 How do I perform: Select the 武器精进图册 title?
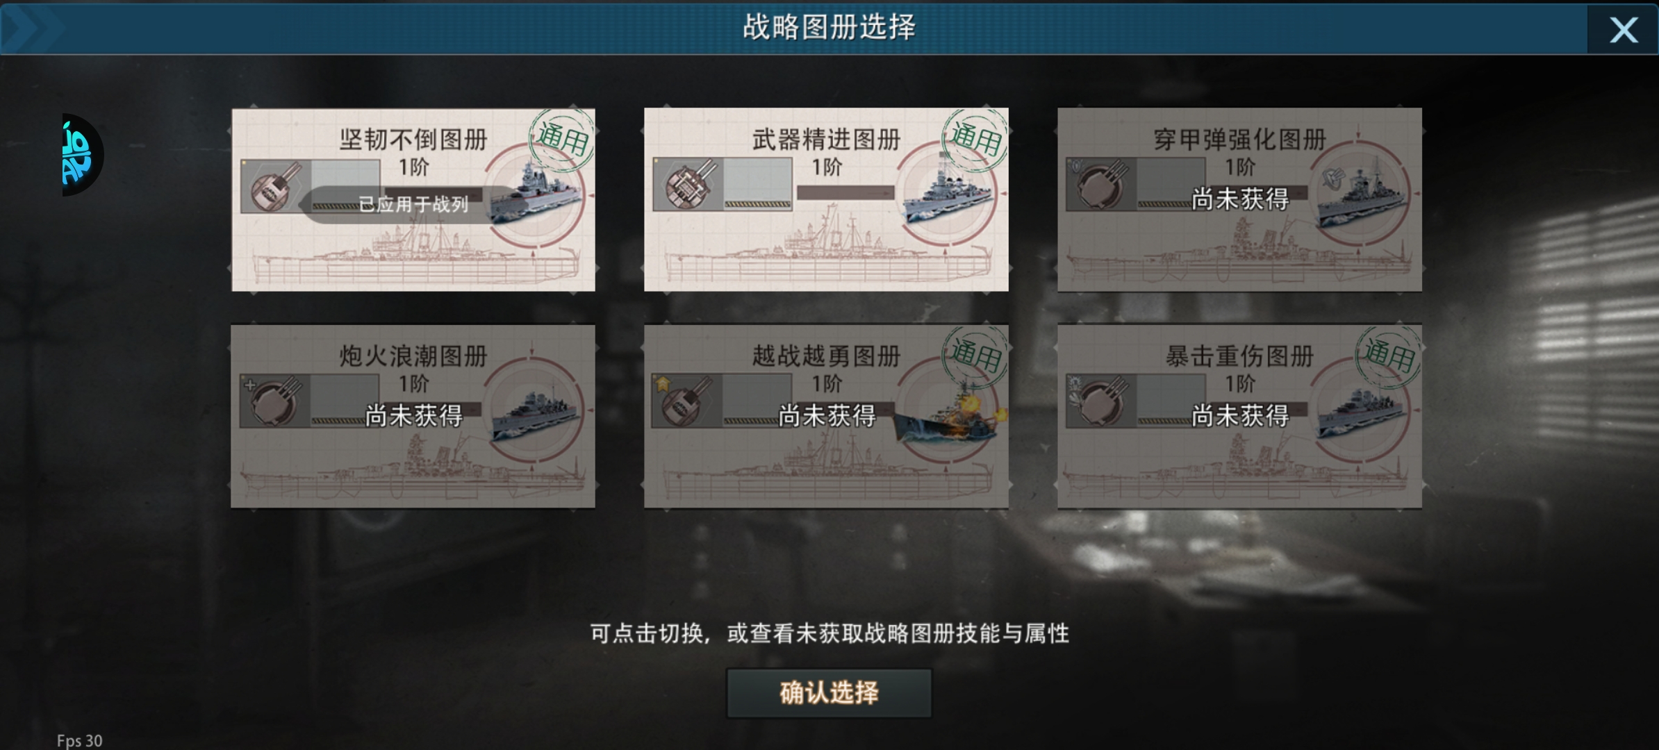(x=826, y=140)
